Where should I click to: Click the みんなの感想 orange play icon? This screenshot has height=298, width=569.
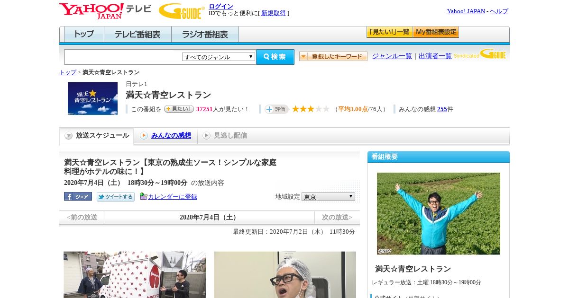pos(144,136)
